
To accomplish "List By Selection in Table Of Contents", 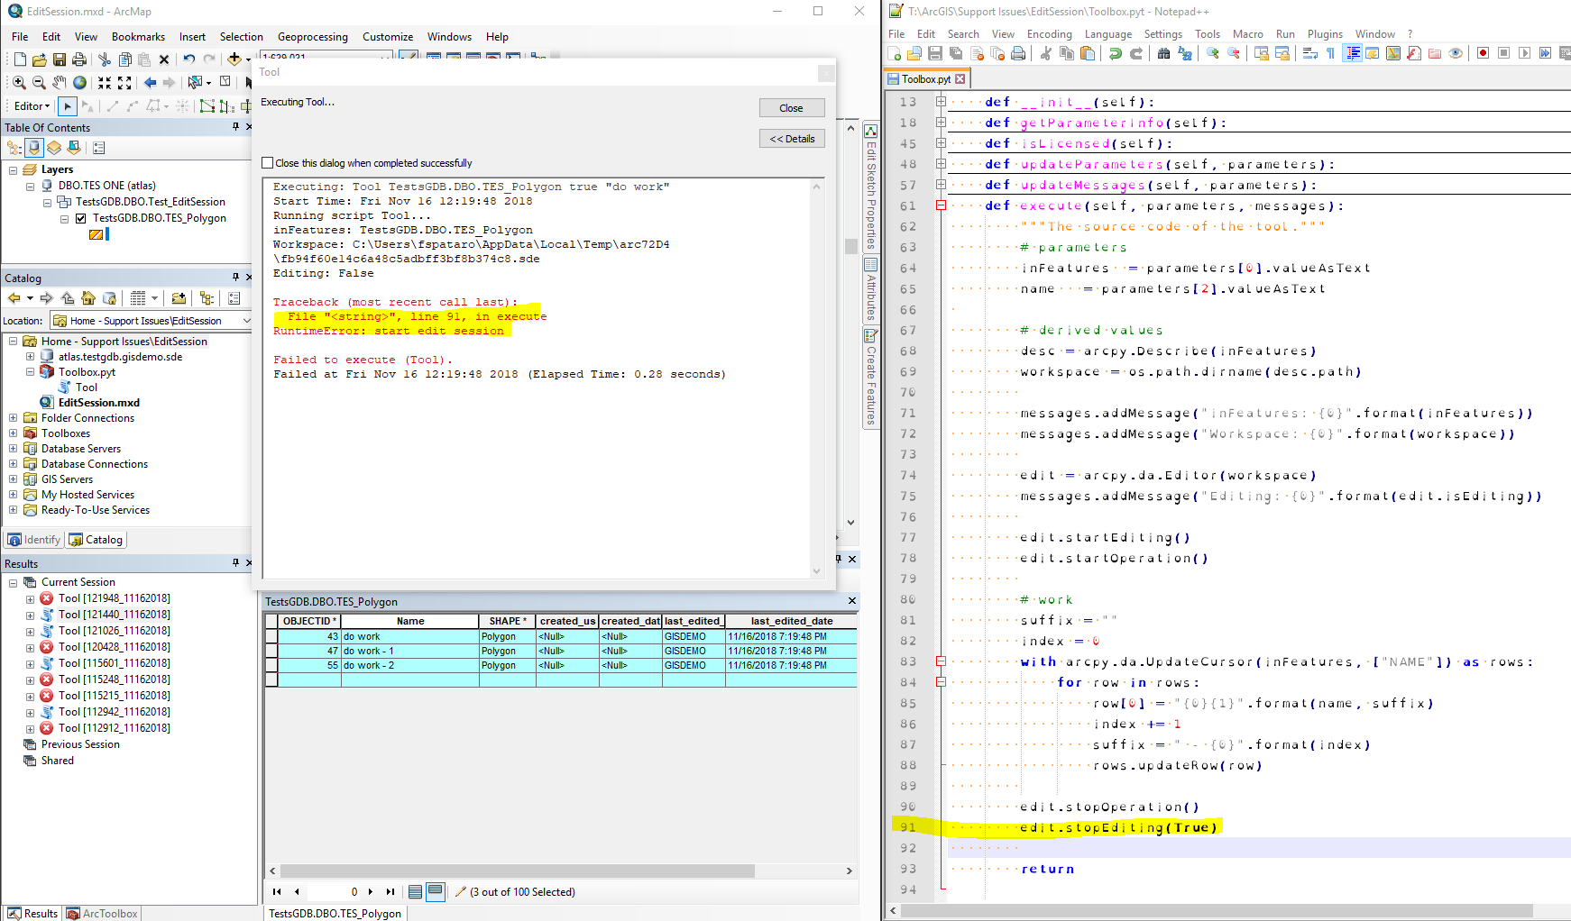I will (x=74, y=148).
